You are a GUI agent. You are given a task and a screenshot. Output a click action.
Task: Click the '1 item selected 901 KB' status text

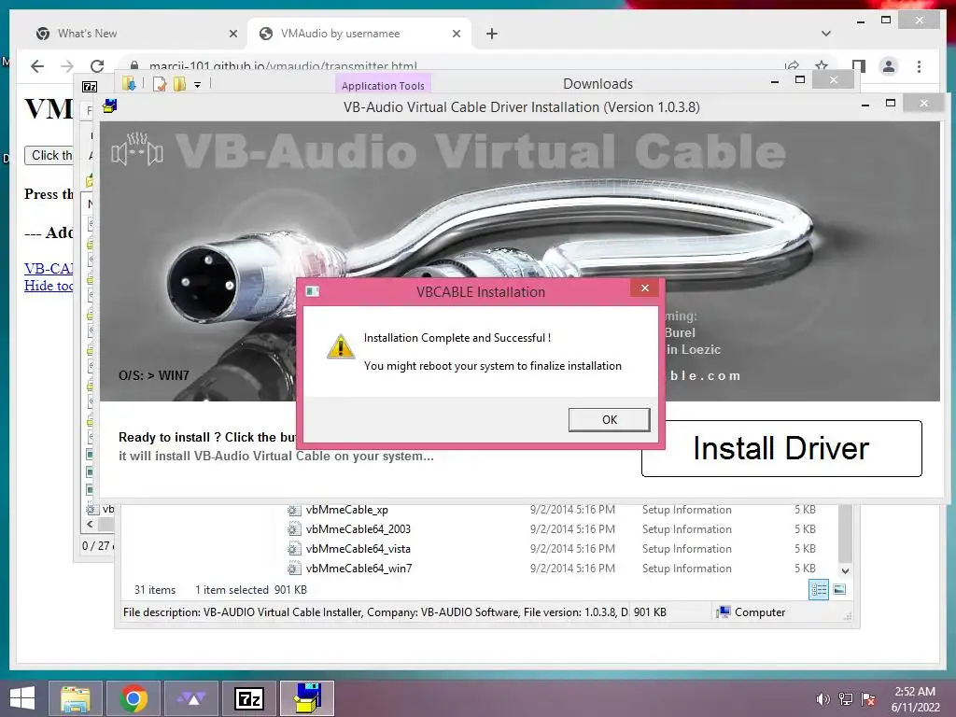[x=250, y=590]
